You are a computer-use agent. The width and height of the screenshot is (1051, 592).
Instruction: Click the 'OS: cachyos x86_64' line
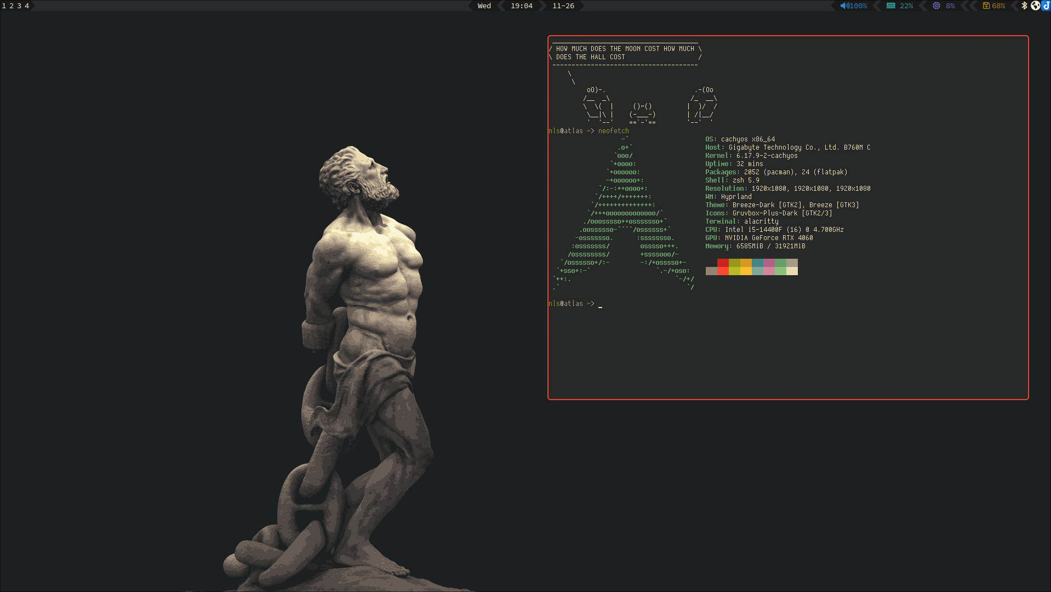pos(740,139)
